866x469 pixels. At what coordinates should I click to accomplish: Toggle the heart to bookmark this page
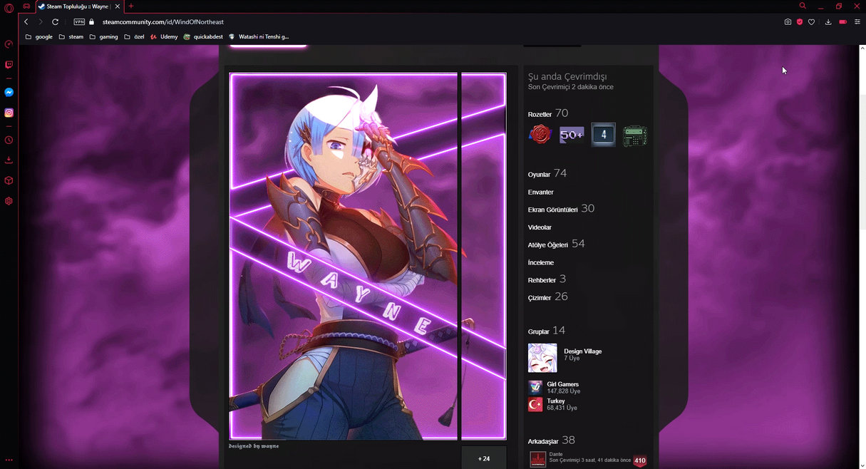[811, 22]
